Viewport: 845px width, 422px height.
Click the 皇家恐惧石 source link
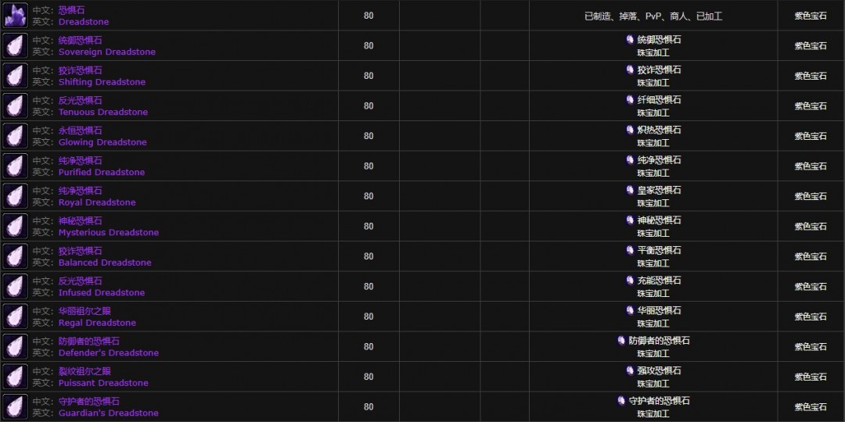coord(659,190)
